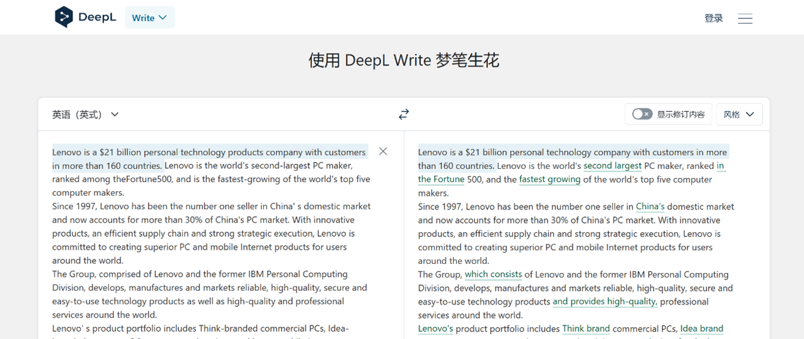Expand the 英语（英式）language dropdown
804x339 pixels.
(x=85, y=114)
